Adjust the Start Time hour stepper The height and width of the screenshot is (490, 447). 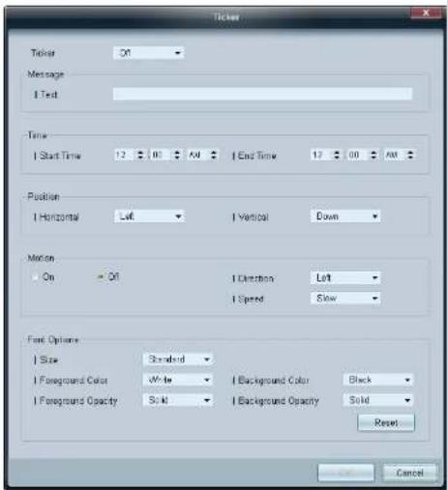coord(140,155)
